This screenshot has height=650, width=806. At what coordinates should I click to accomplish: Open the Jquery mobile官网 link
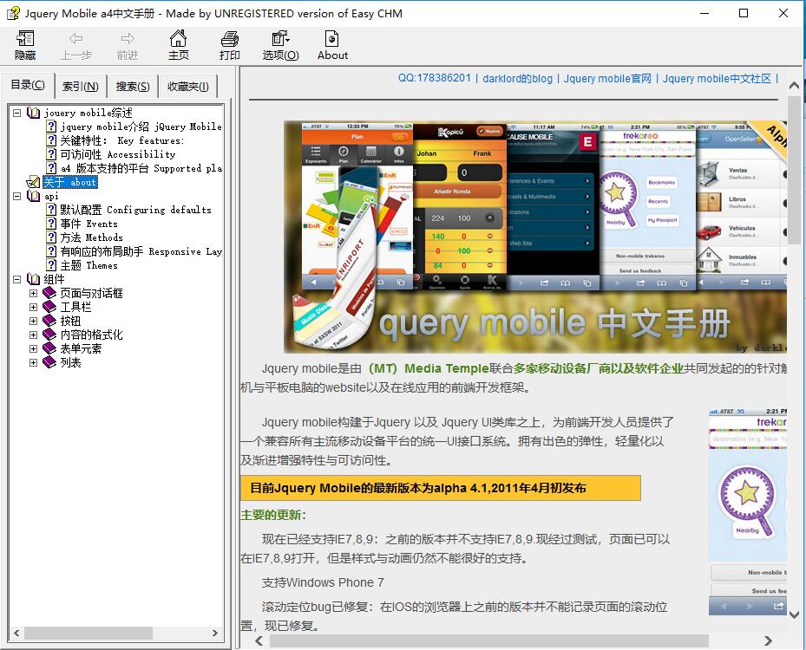[607, 78]
